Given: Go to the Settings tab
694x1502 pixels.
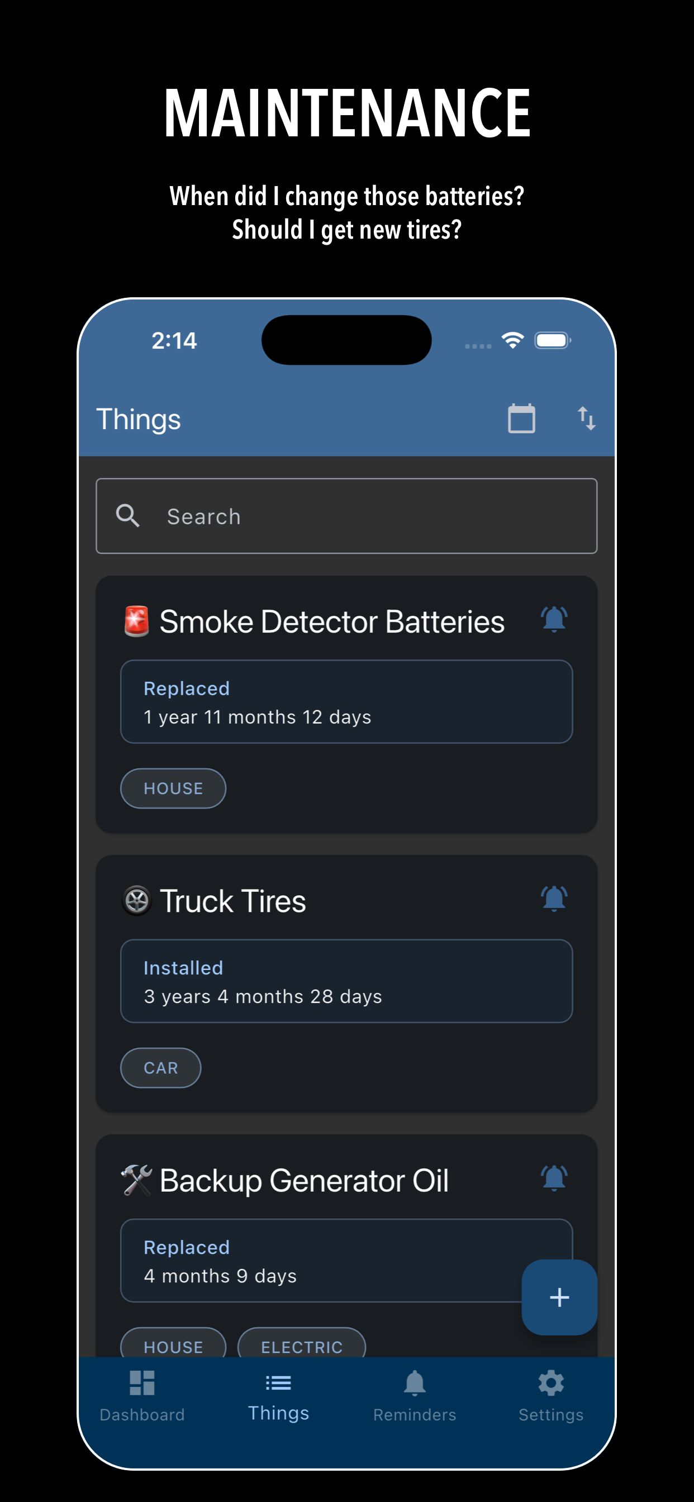Looking at the screenshot, I should [550, 1395].
